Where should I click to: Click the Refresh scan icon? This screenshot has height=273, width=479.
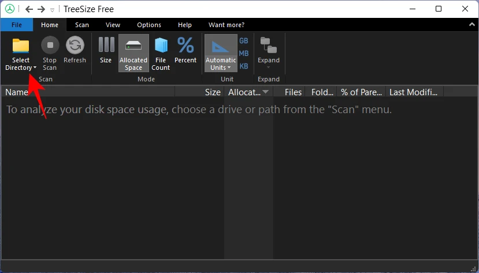click(75, 46)
